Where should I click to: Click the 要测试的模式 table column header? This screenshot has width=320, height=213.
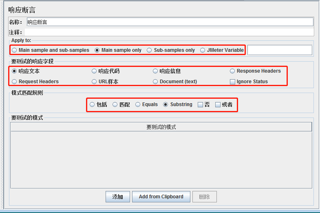tap(161, 127)
